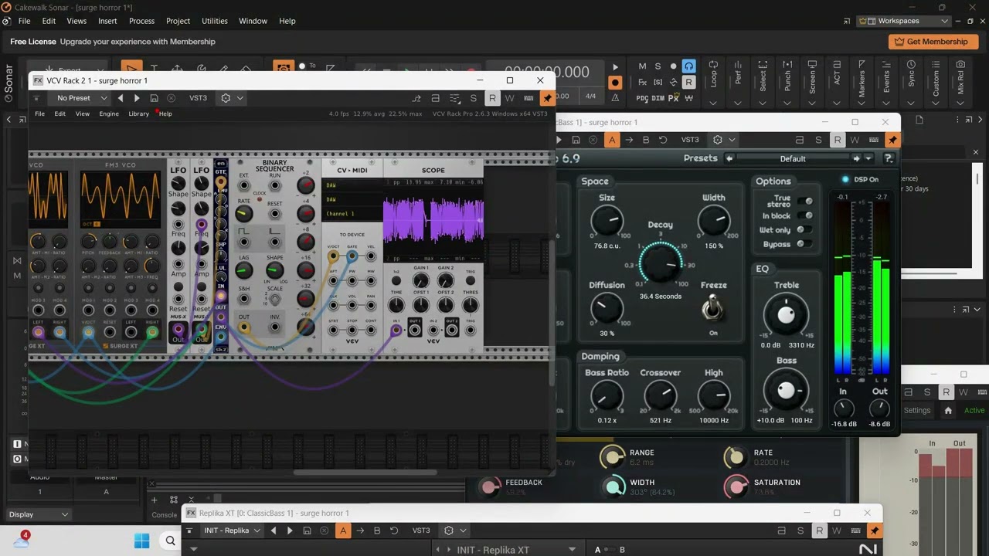Viewport: 989px width, 556px height.
Task: Toggle the reverb Bypass option
Action: coord(805,244)
